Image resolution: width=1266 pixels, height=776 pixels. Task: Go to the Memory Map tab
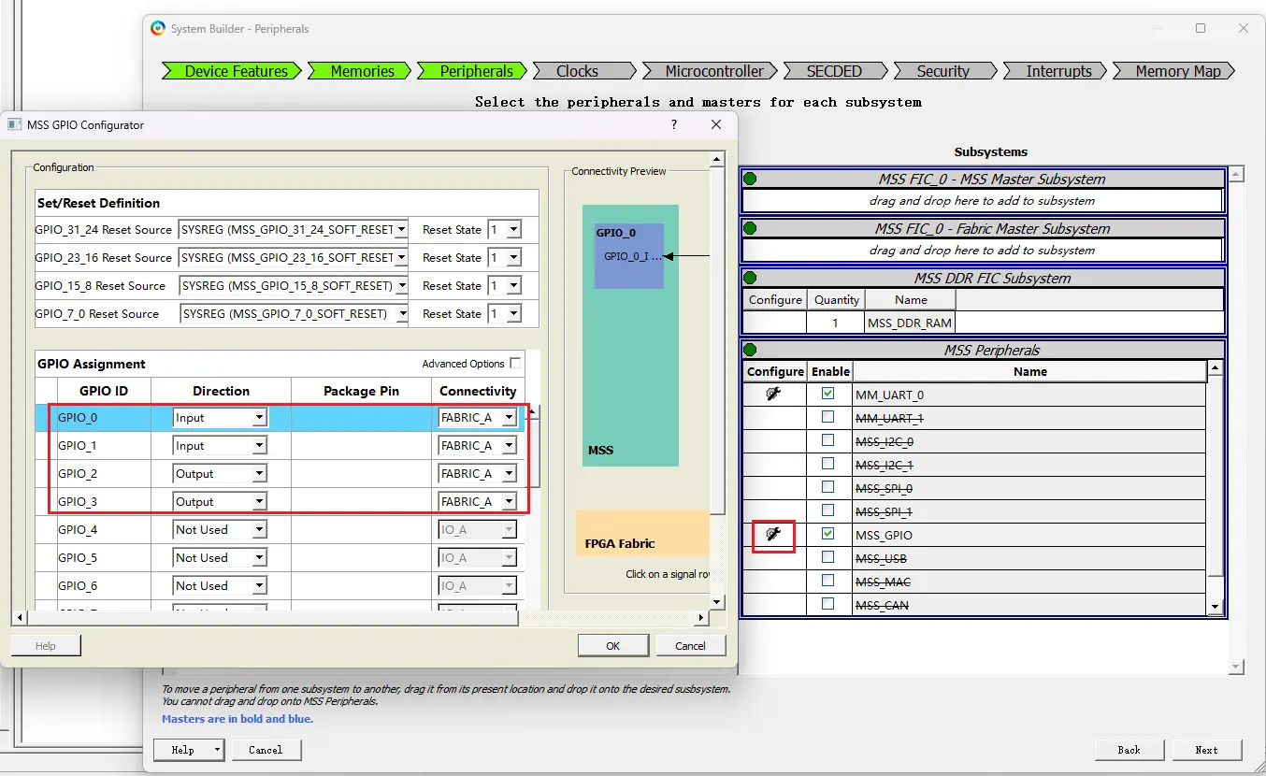(x=1177, y=71)
